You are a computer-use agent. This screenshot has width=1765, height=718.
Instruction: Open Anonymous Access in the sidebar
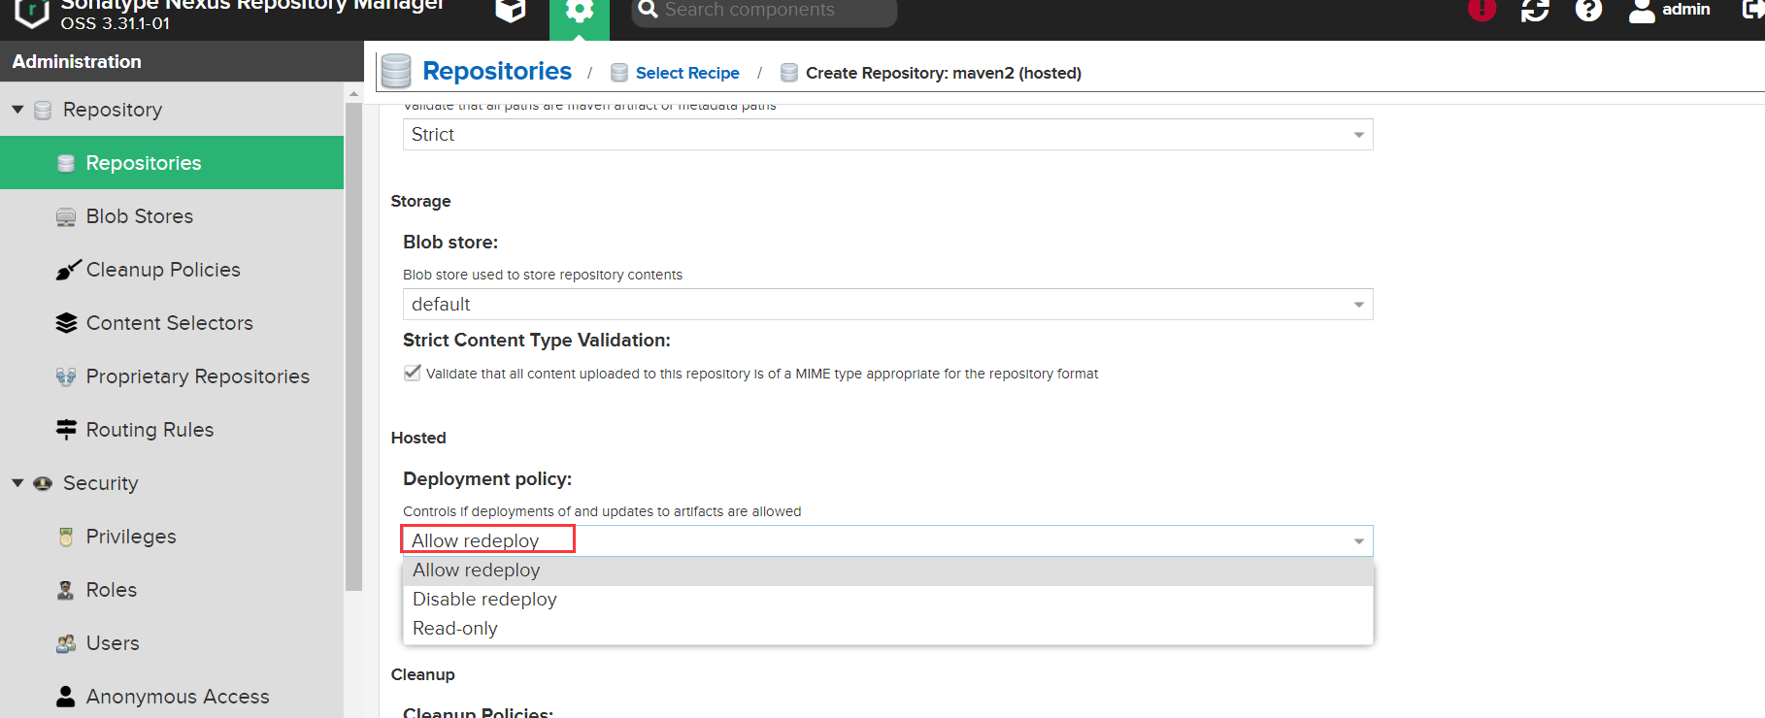172,697
